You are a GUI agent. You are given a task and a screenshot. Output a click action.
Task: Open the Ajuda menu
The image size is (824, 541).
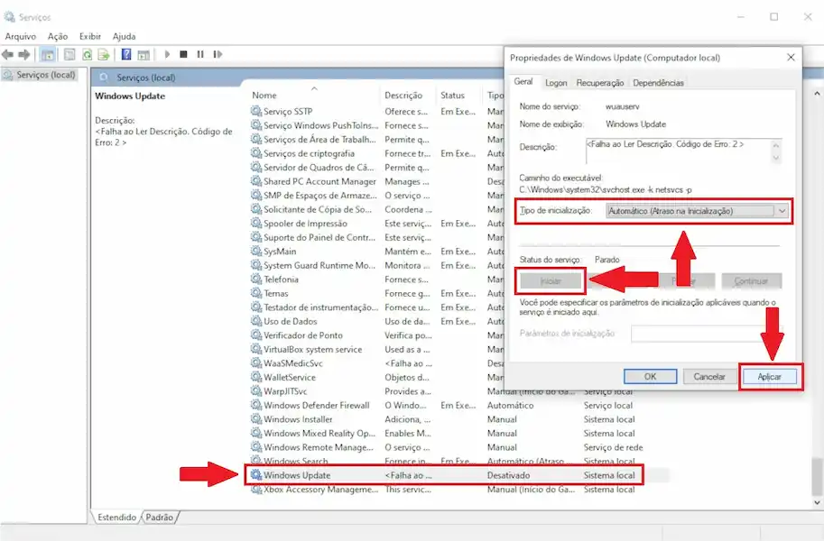124,36
